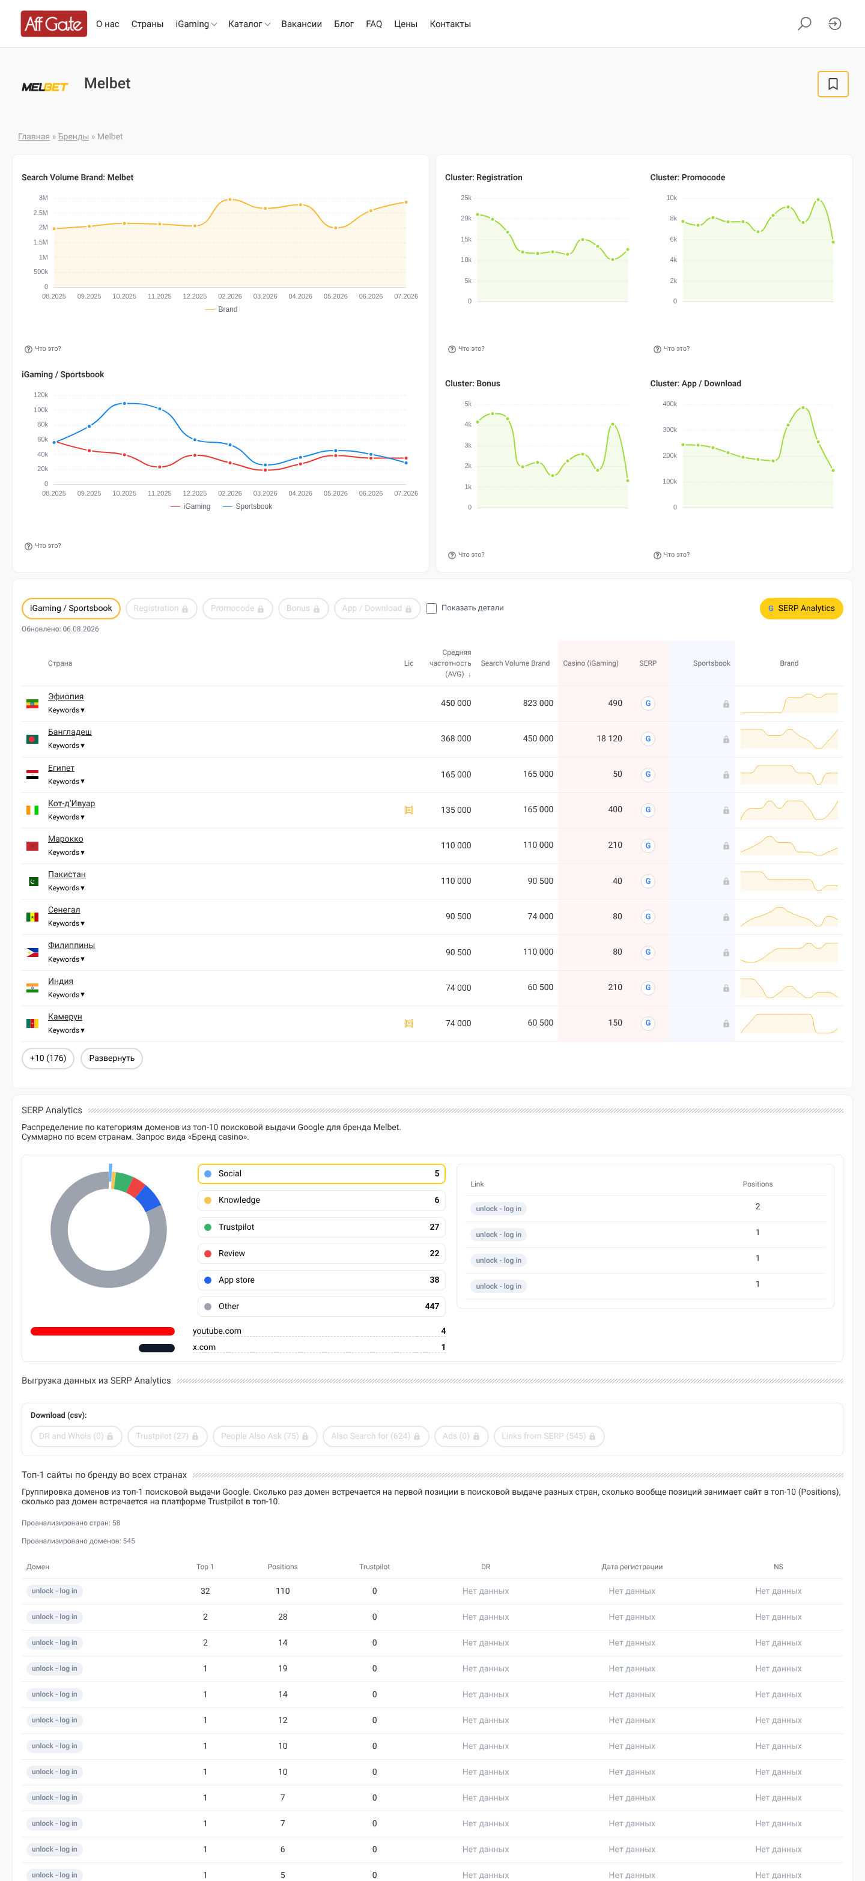Toggle the iGaming series in chart legend
Viewport: 865px width, 1881px height.
pyautogui.click(x=190, y=507)
